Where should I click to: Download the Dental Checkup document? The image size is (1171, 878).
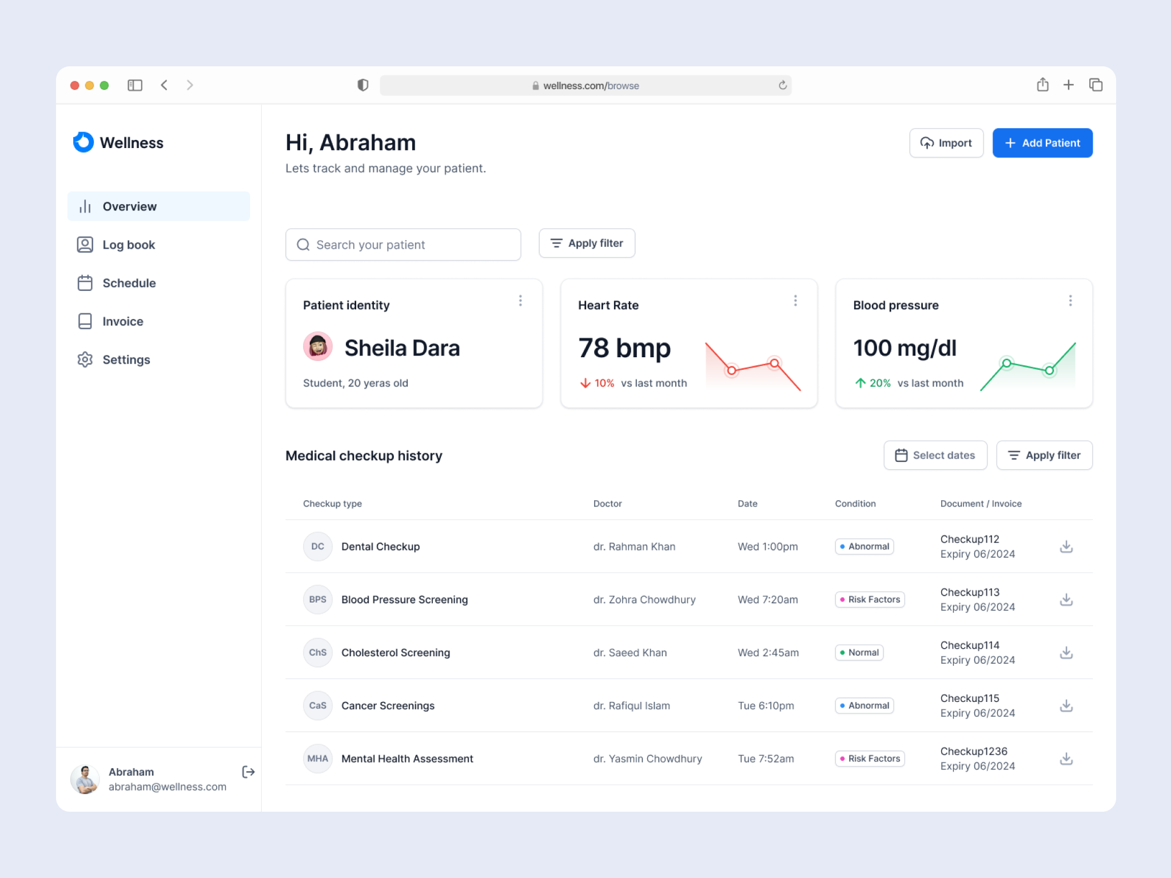pyautogui.click(x=1066, y=546)
